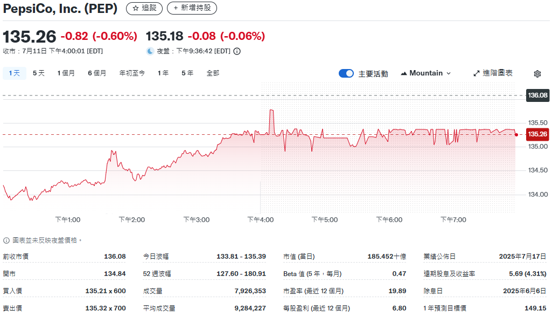Click 52 週波幅 range 127.60 - 180.91
This screenshot has height=316, width=552.
click(x=241, y=274)
